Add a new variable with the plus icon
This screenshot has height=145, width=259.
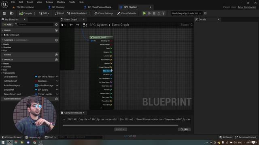pos(56,60)
